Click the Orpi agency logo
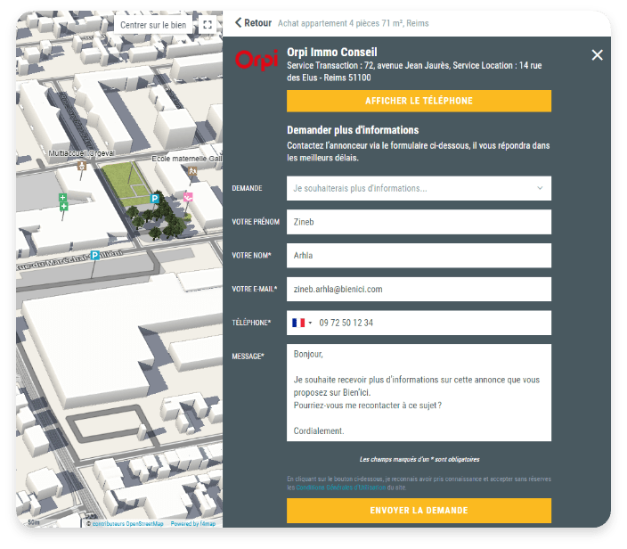The image size is (627, 549). pyautogui.click(x=256, y=61)
